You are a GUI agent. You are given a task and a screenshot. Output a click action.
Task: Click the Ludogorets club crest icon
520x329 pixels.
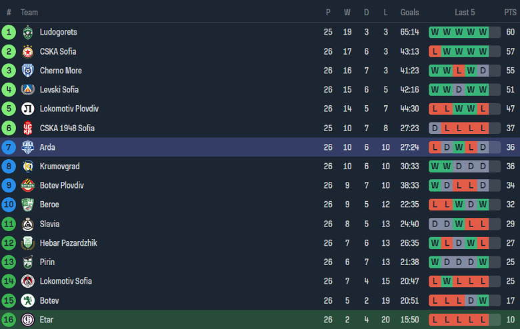click(x=27, y=32)
